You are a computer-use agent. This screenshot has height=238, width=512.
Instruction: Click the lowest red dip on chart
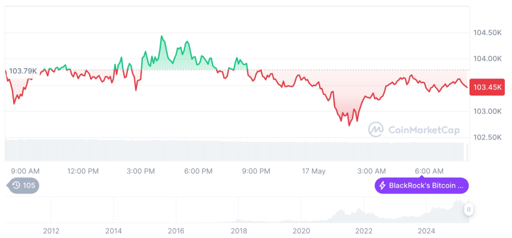(x=349, y=125)
